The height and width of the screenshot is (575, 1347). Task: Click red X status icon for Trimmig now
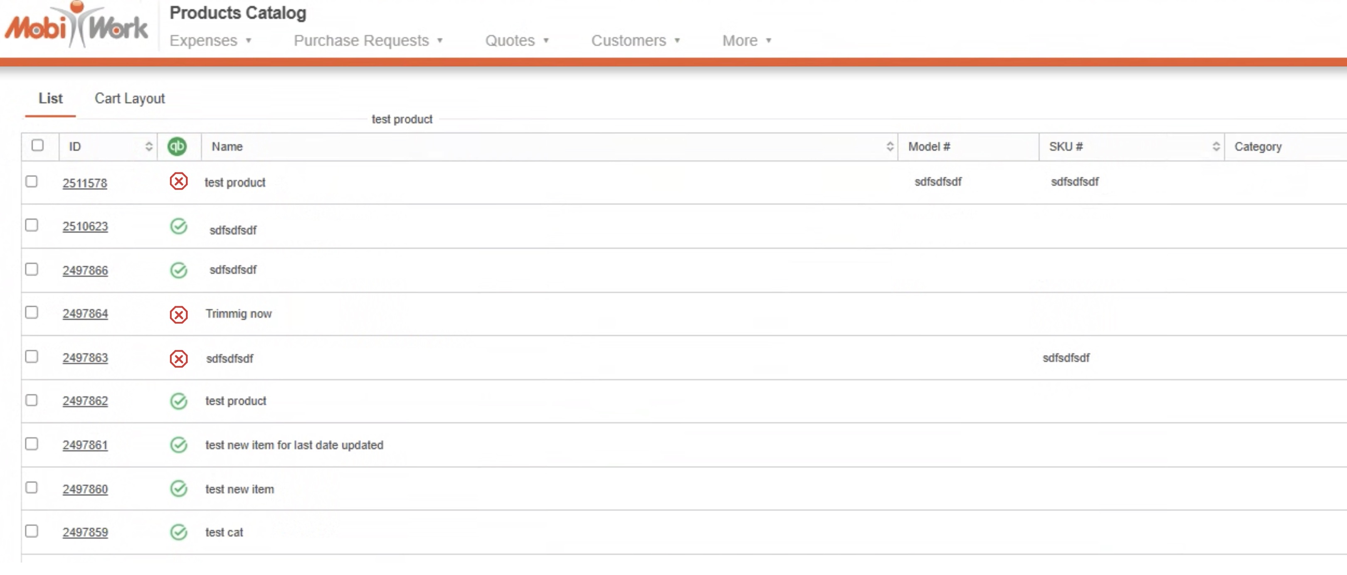pyautogui.click(x=178, y=314)
